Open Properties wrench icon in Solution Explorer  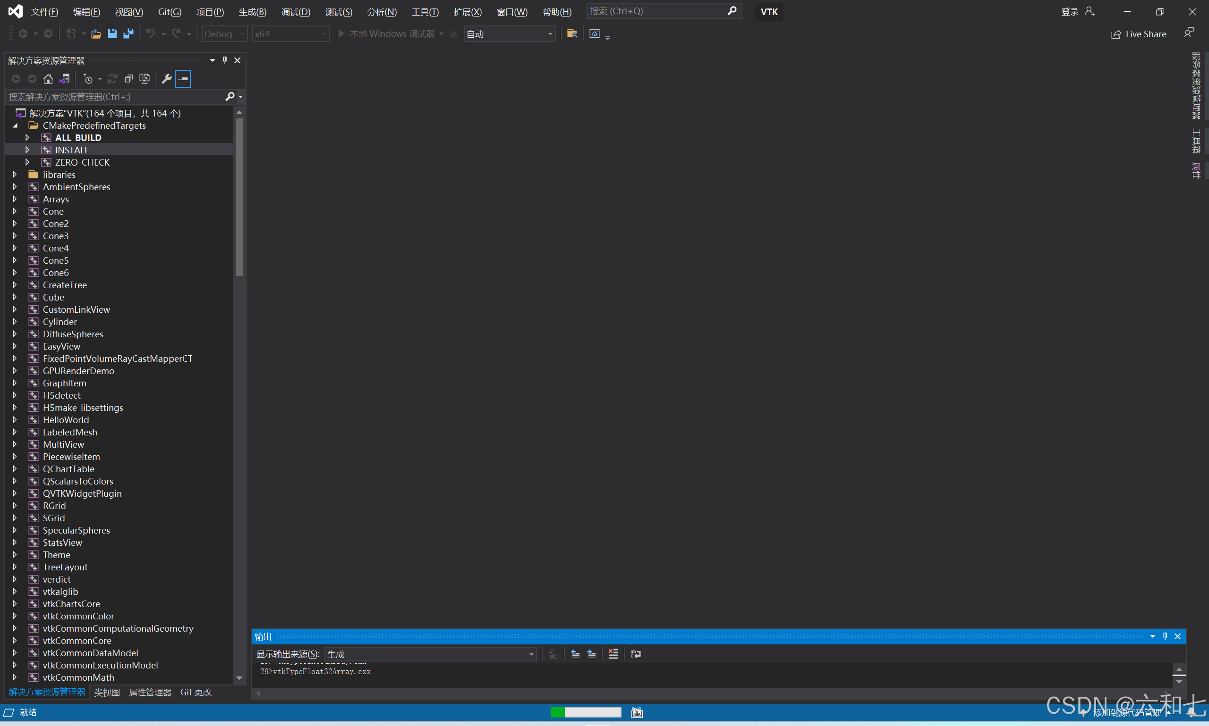click(x=167, y=79)
